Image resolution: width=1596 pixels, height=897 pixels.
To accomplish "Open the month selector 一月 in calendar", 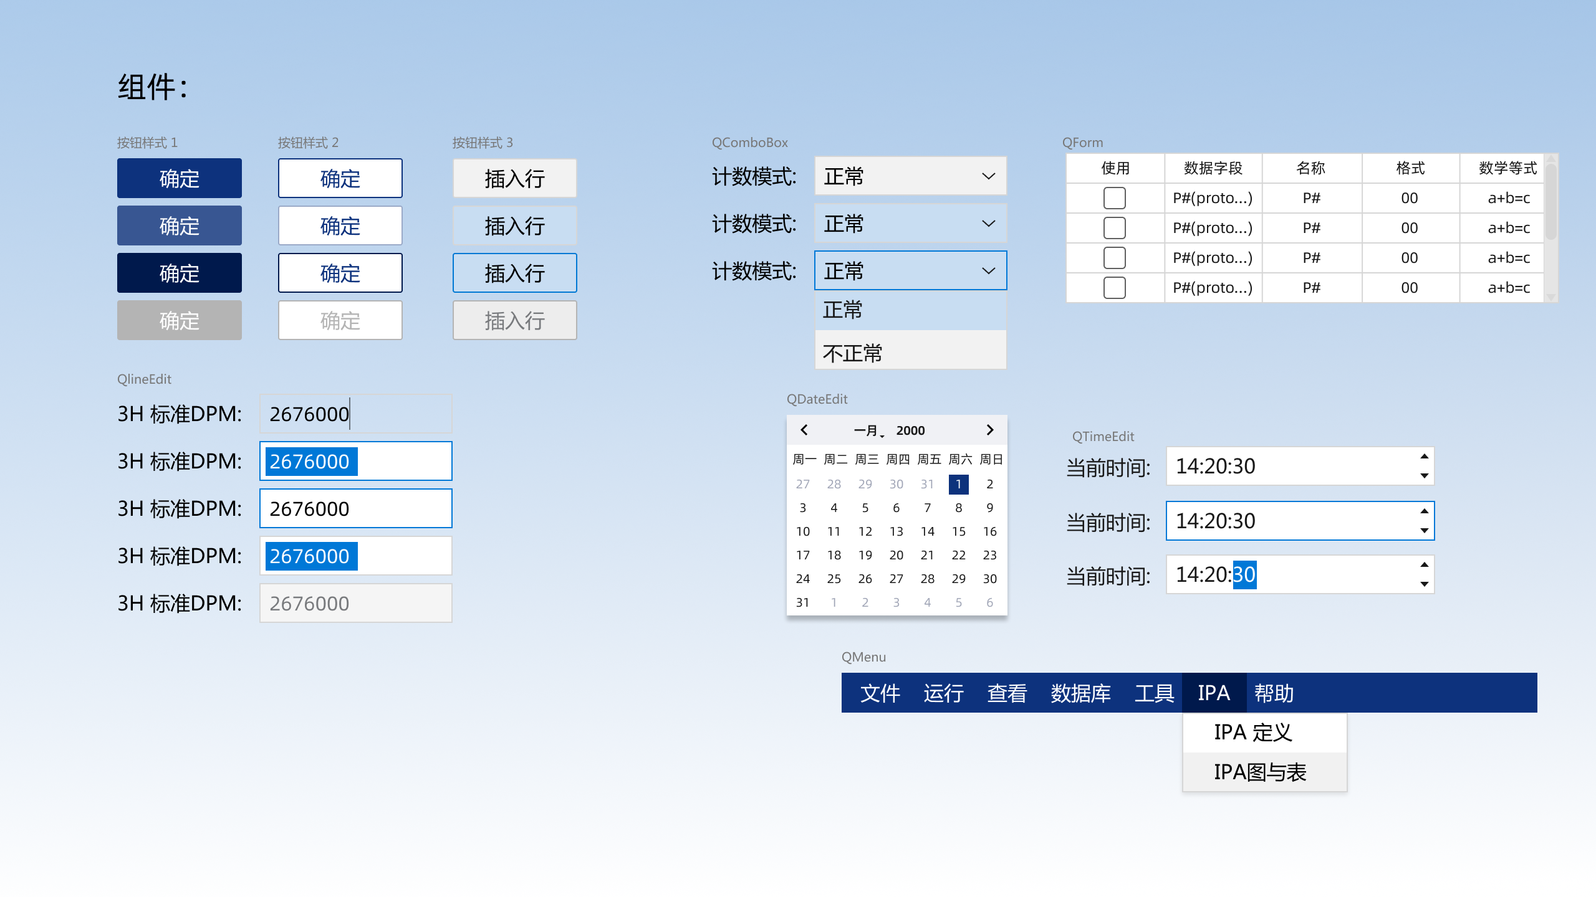I will 867,430.
